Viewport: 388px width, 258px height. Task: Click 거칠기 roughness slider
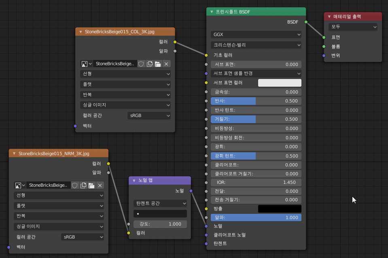256,119
